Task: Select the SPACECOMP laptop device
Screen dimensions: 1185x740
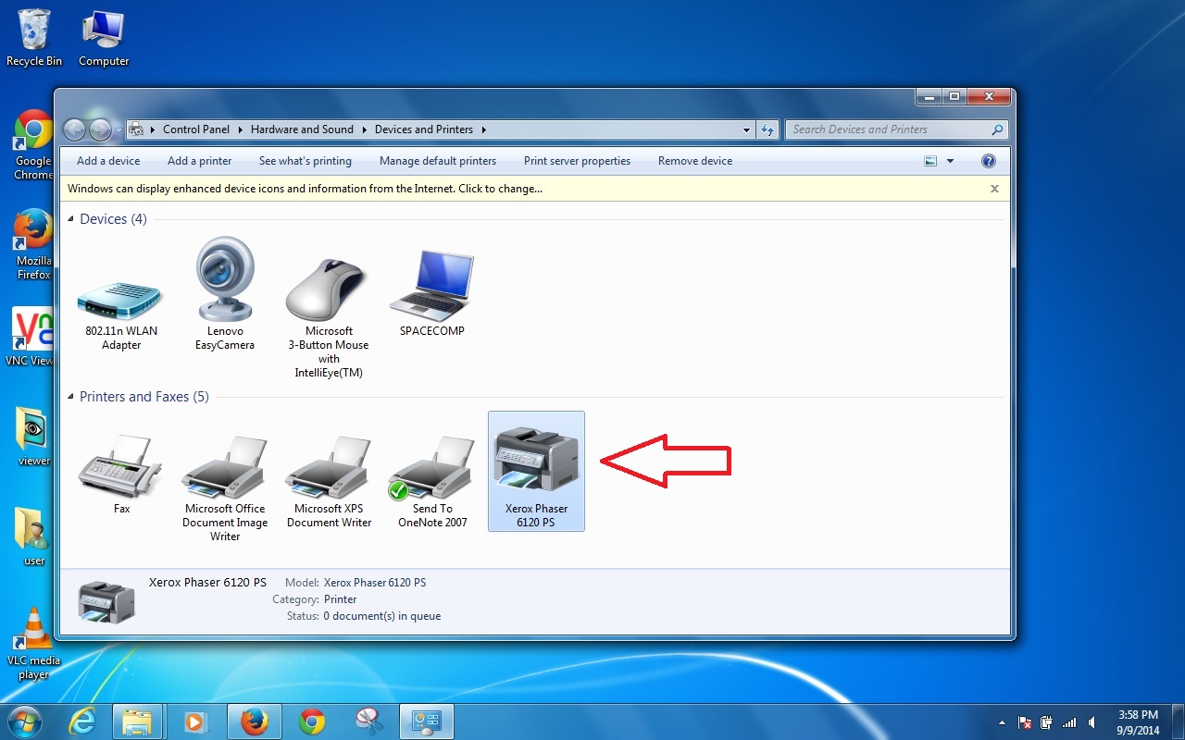Action: (x=432, y=293)
